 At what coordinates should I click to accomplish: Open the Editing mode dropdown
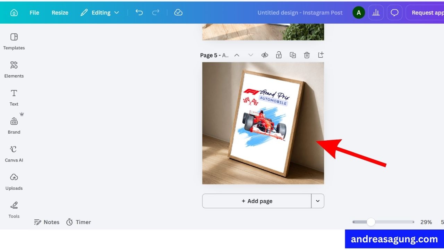point(100,12)
